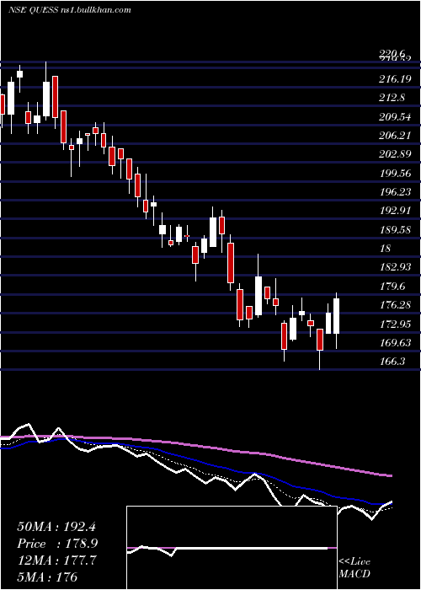Click the MACD inset panel
421x590 pixels.
(x=232, y=548)
